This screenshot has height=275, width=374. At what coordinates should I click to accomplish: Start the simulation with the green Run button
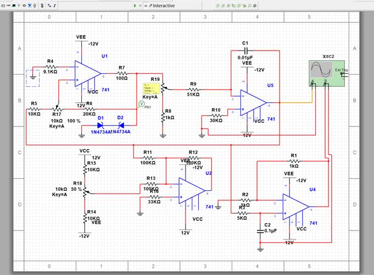point(135,5)
